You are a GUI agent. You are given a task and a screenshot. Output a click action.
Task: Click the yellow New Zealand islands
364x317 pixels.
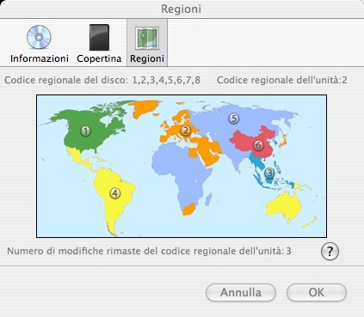click(x=310, y=223)
